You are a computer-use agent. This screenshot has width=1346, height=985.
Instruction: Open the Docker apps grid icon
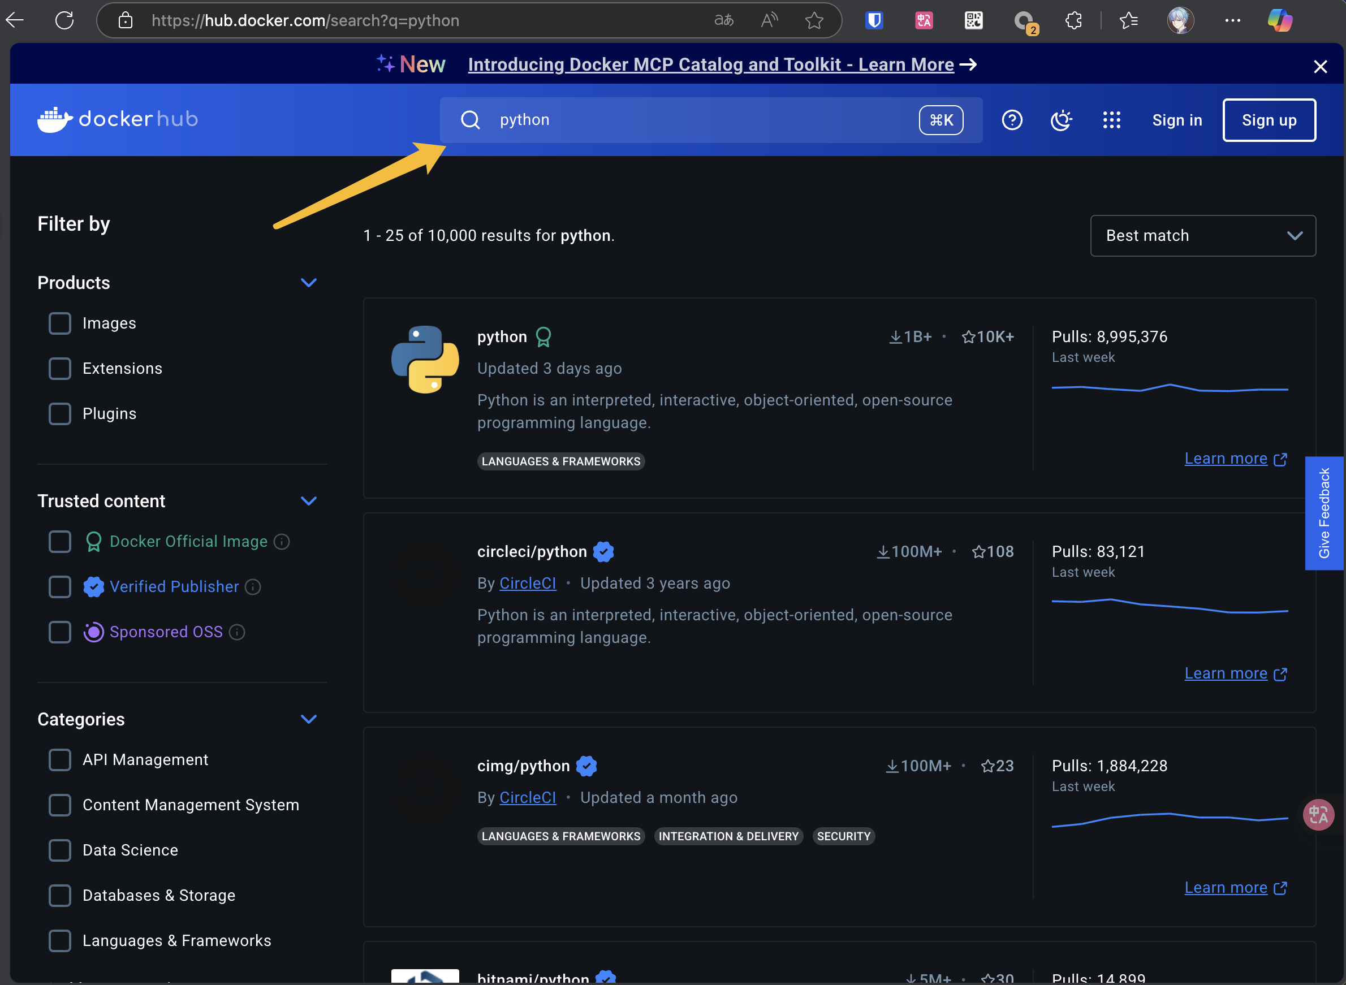tap(1112, 120)
